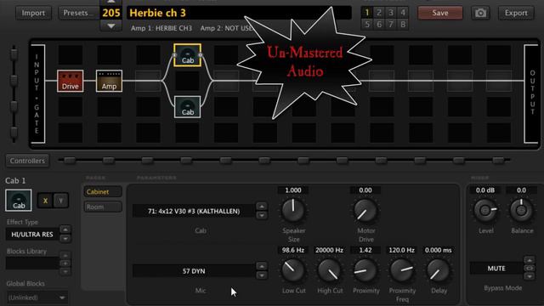Click the Proximity knob
The image size is (544, 306).
coord(365,270)
